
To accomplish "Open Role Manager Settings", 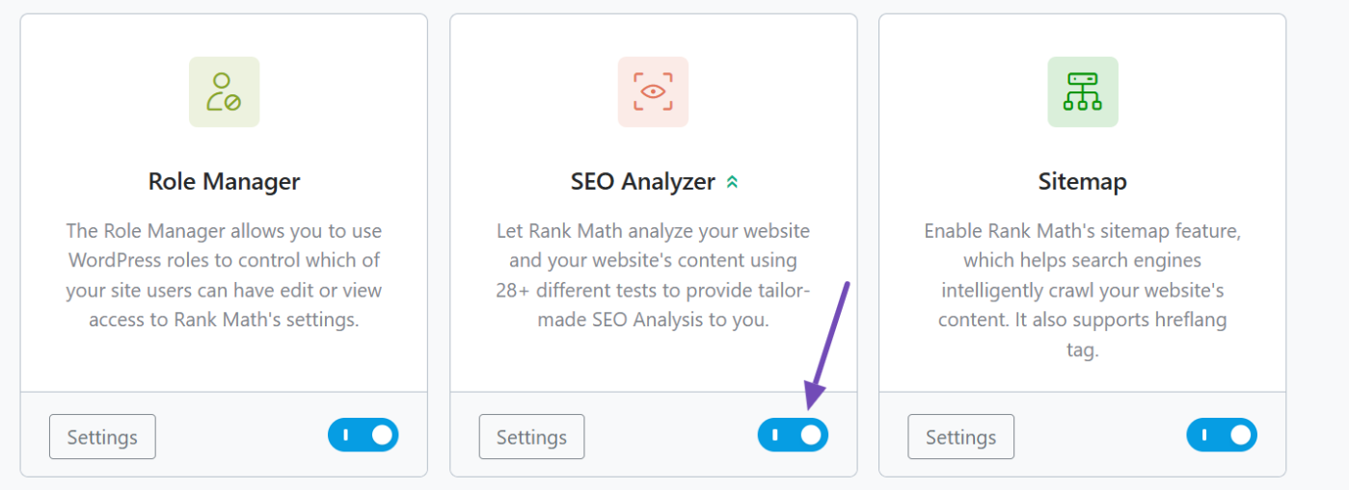I will [x=102, y=437].
